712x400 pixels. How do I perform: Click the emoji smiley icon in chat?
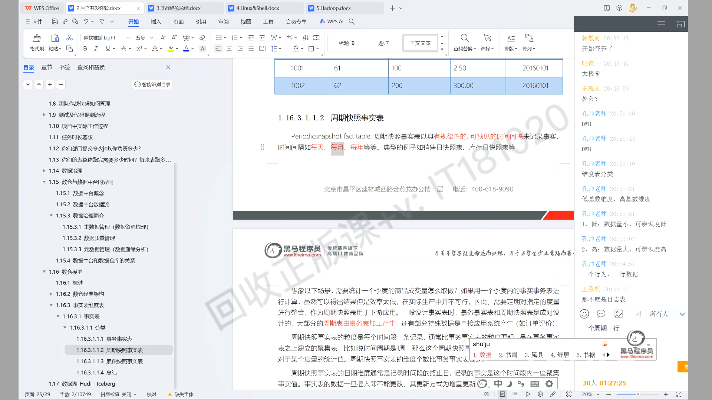pyautogui.click(x=584, y=314)
